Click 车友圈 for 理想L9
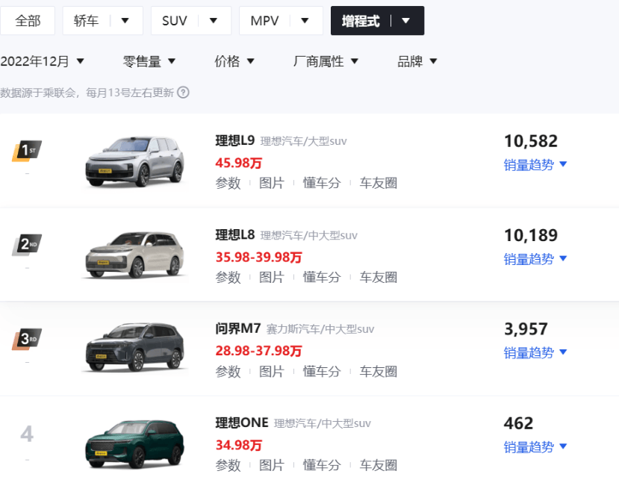The height and width of the screenshot is (477, 619). [x=378, y=183]
